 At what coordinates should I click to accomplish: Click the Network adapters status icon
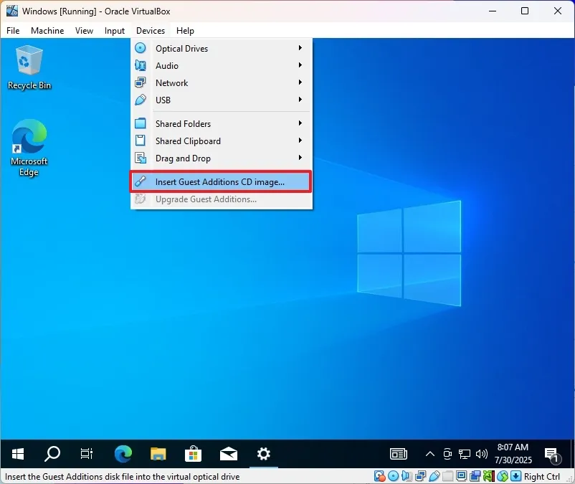point(420,476)
